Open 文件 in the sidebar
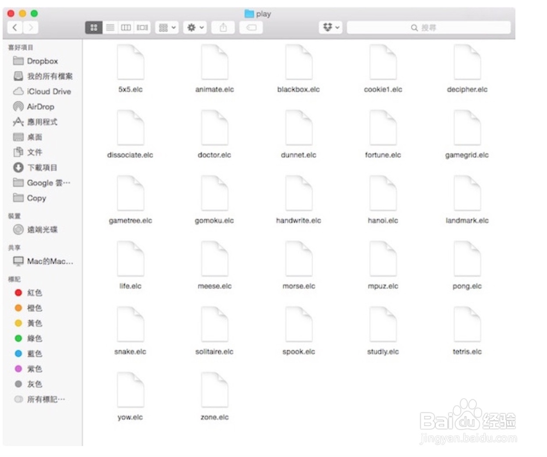This screenshot has width=547, height=457. (27, 152)
